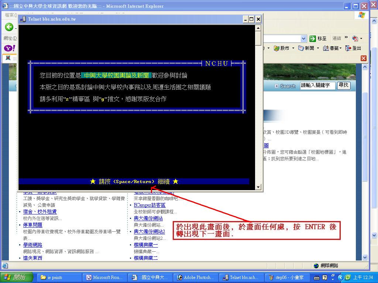Click the 股市 stocks toolbar button

tap(282, 48)
